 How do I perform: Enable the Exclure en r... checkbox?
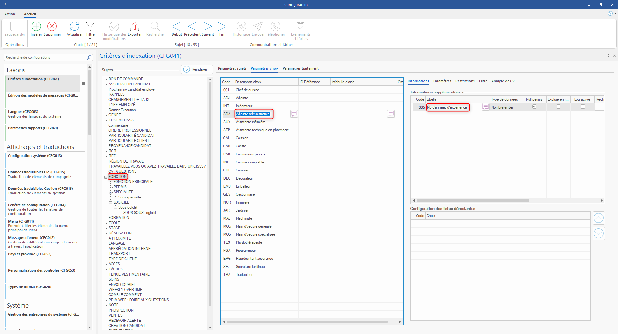pyautogui.click(x=558, y=107)
